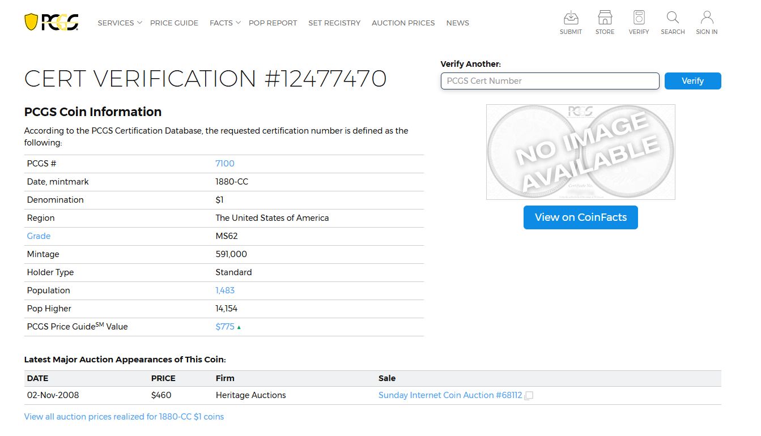View all auction prices for 1880-CC $1 coins

[124, 417]
